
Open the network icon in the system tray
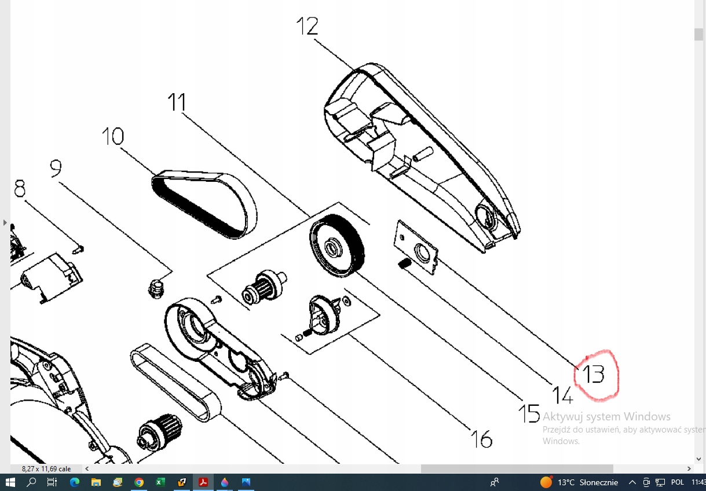pyautogui.click(x=660, y=482)
